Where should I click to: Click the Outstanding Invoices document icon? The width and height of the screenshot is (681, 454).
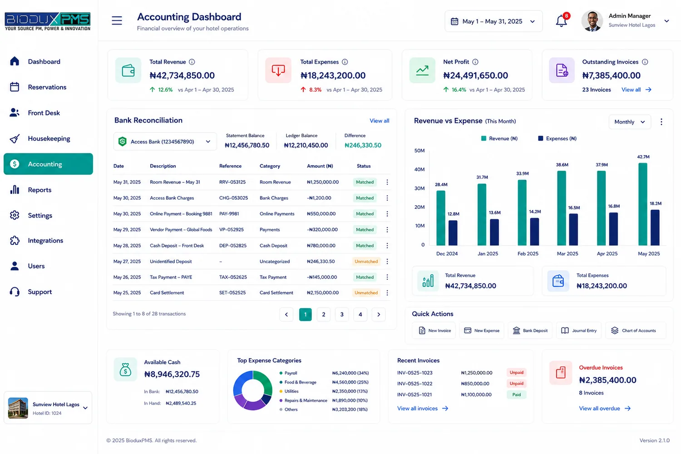(x=562, y=70)
